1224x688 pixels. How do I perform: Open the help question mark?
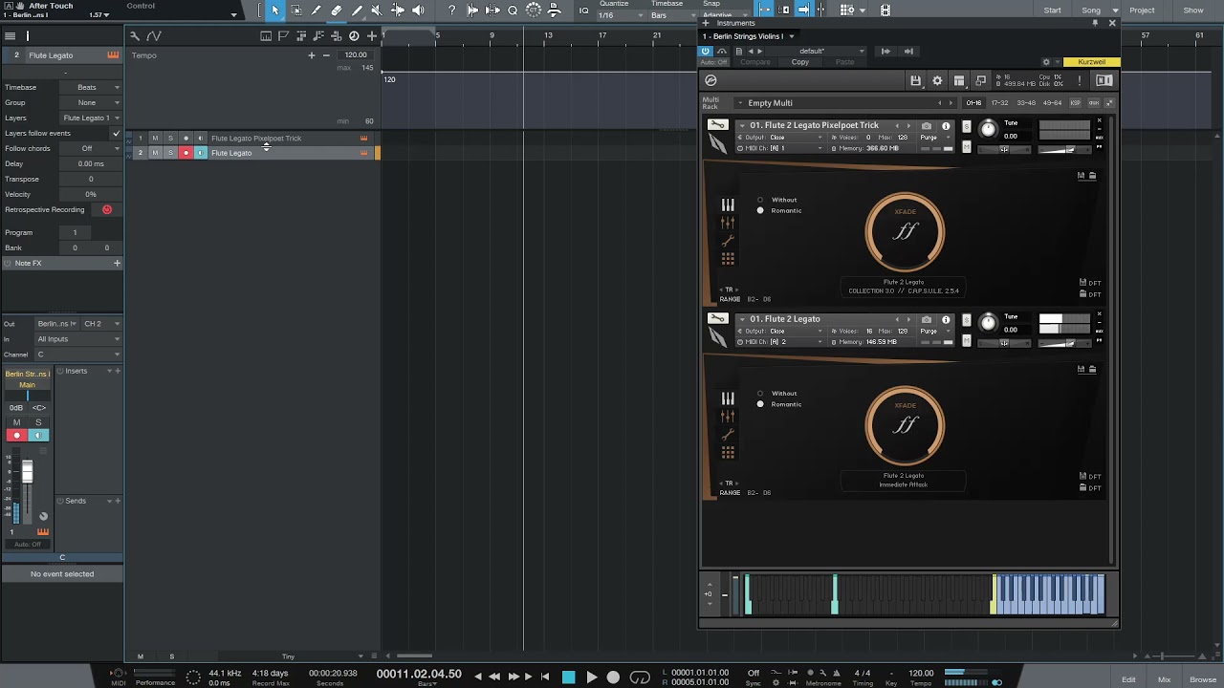[x=452, y=11]
